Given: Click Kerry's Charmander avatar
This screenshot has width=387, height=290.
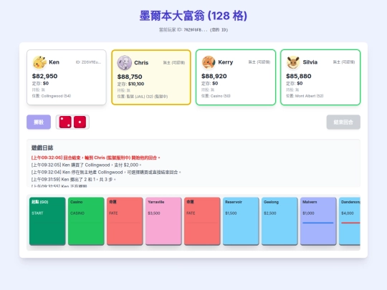Looking at the screenshot, I should click(x=209, y=62).
